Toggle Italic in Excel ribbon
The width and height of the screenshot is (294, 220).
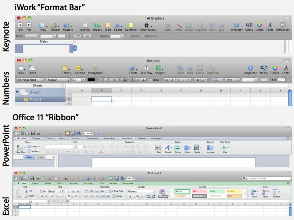(46, 196)
